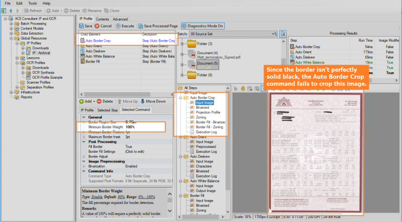Click Clone in the top toolbar
402x222 pixels.
tap(112, 11)
